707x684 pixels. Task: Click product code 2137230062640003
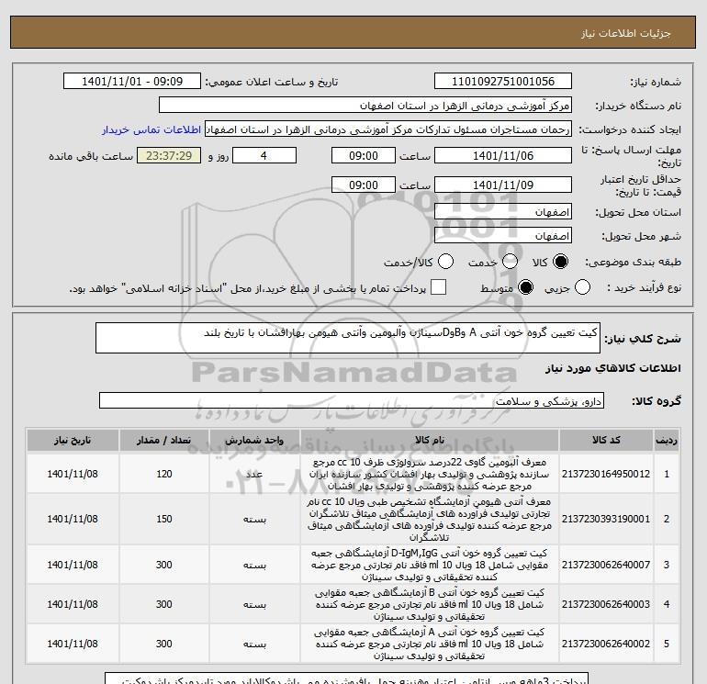pos(606,604)
